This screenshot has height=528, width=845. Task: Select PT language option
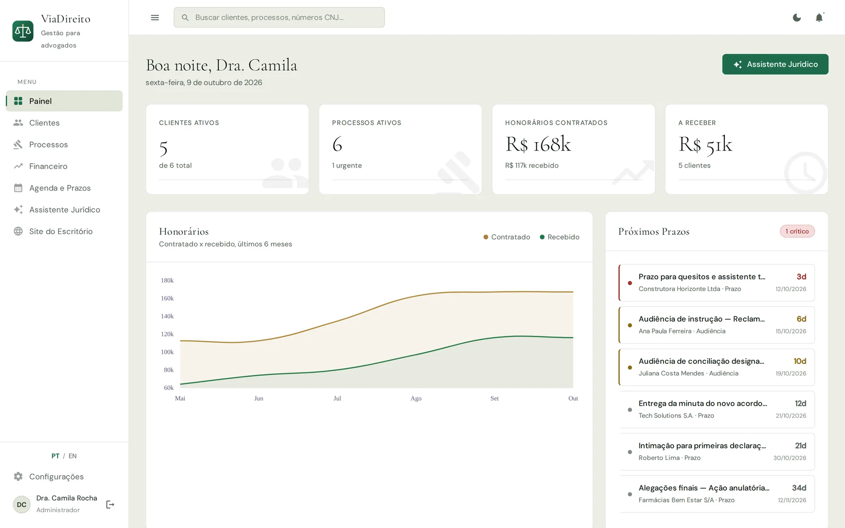[56, 456]
